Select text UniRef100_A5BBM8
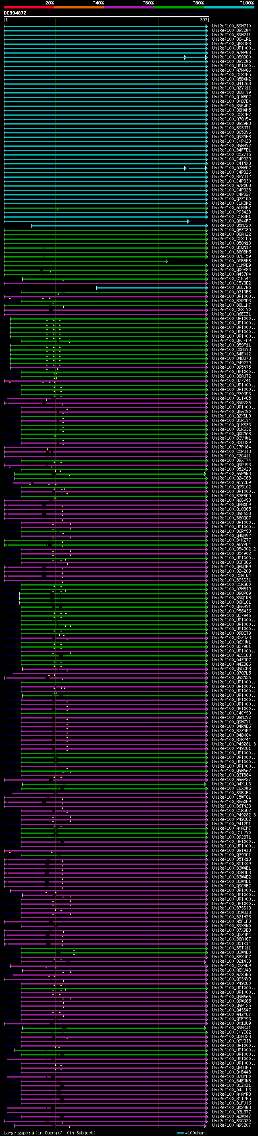The height and width of the screenshot is (1136, 258). tap(231, 261)
